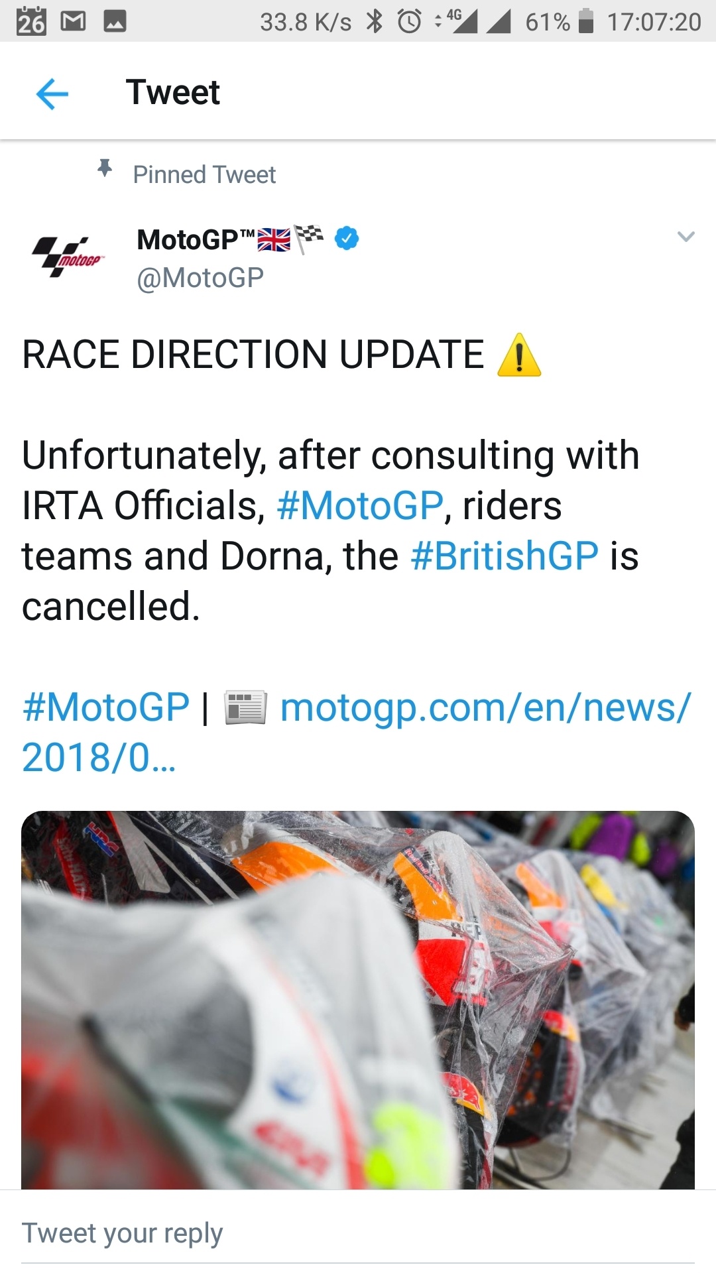Screen dimensions: 716x1273
Task: Tap the blue verified badge
Action: coord(347,238)
